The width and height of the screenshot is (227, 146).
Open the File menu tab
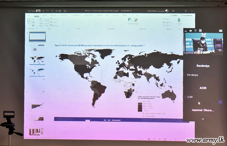click(29, 15)
